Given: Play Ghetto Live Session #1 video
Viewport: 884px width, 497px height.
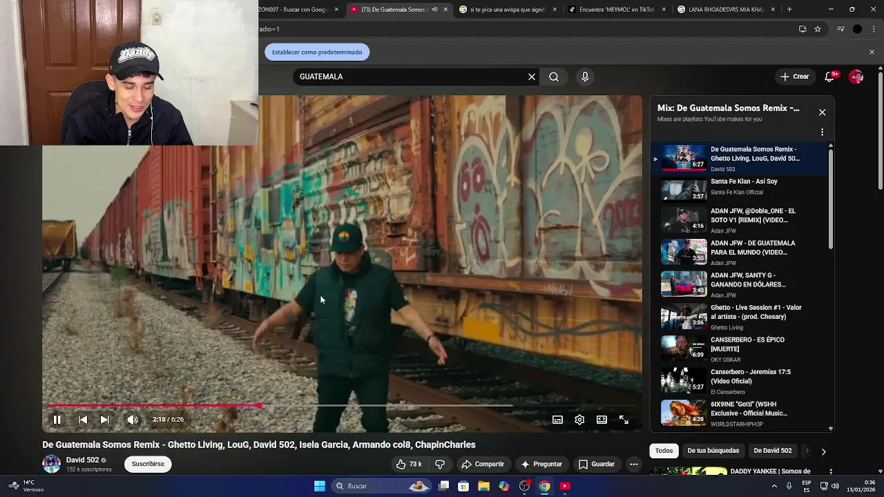Looking at the screenshot, I should [739, 318].
